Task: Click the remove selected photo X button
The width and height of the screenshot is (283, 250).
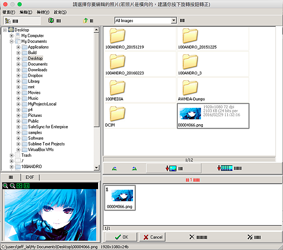Action: [198, 237]
